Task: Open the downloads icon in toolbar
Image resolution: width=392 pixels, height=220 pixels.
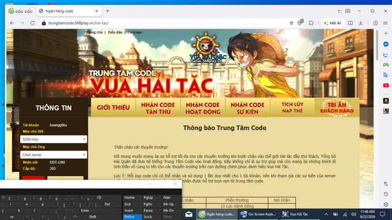Action: (361, 23)
